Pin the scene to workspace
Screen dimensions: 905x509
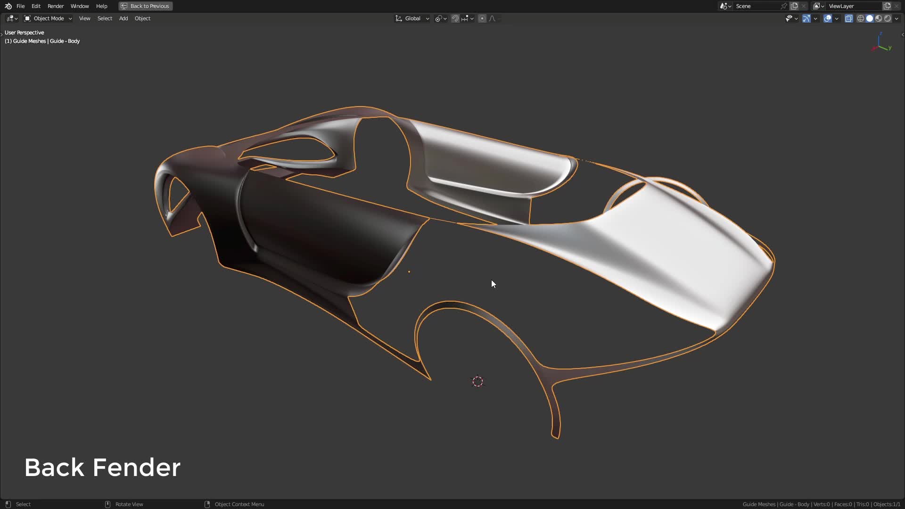pyautogui.click(x=784, y=6)
